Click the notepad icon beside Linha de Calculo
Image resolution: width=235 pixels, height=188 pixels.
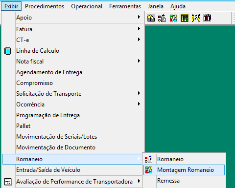[8, 51]
